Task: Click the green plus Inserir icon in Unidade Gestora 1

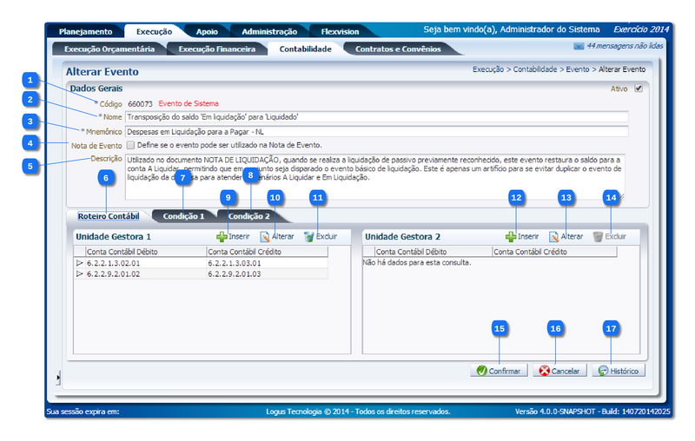Action: (222, 236)
